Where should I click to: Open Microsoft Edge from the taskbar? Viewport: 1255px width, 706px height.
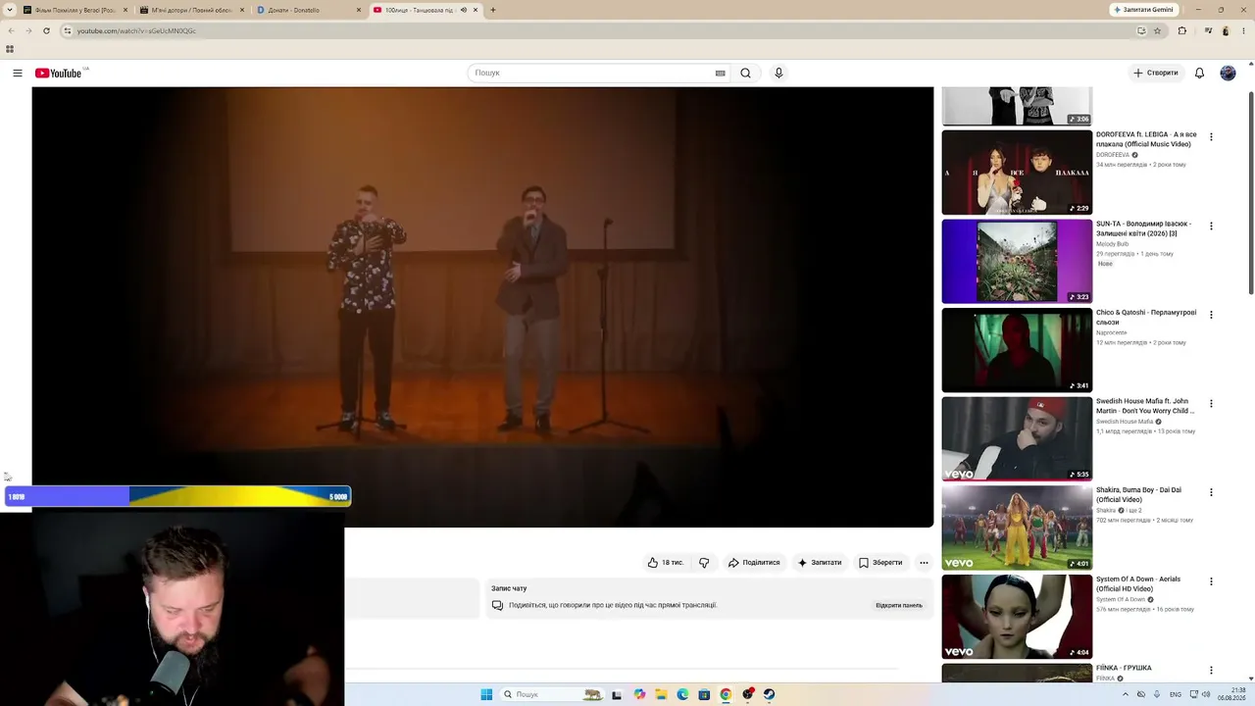pyautogui.click(x=682, y=694)
